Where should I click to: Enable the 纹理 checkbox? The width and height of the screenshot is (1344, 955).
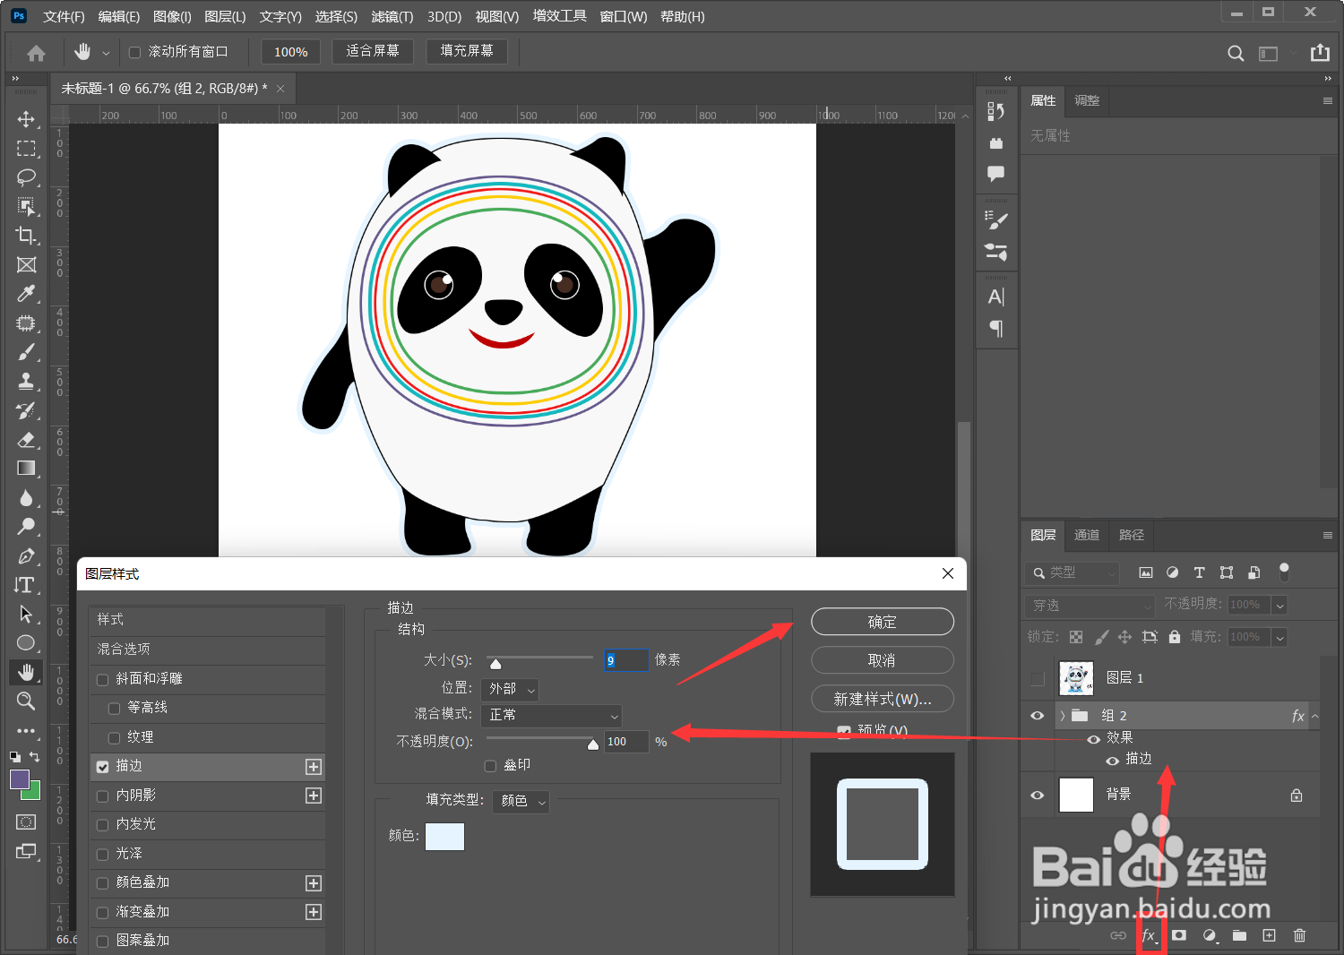(114, 737)
